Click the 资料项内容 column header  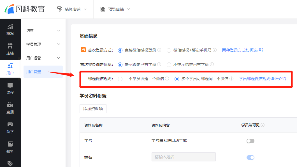(161, 125)
